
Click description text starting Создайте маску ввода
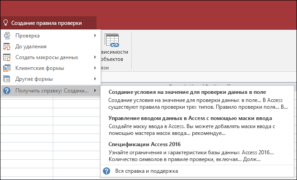[192, 129]
